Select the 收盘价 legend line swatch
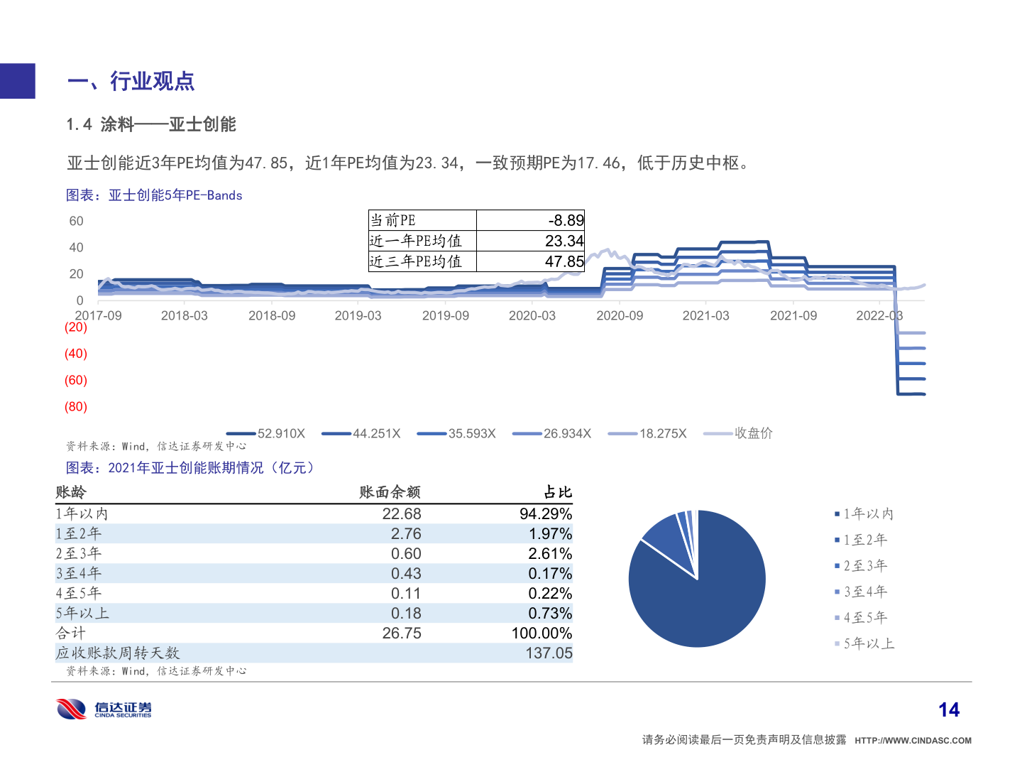The image size is (1022, 767). [717, 434]
